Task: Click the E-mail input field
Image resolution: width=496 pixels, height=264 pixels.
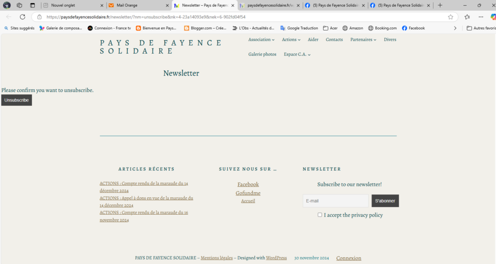Action: [x=335, y=201]
